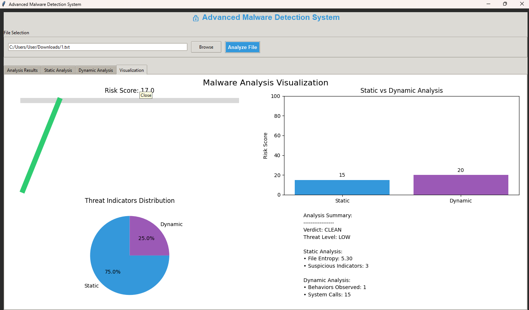Screen dimensions: 529x310
Task: Click the gray risk score gauge bar
Action: coord(166,101)
